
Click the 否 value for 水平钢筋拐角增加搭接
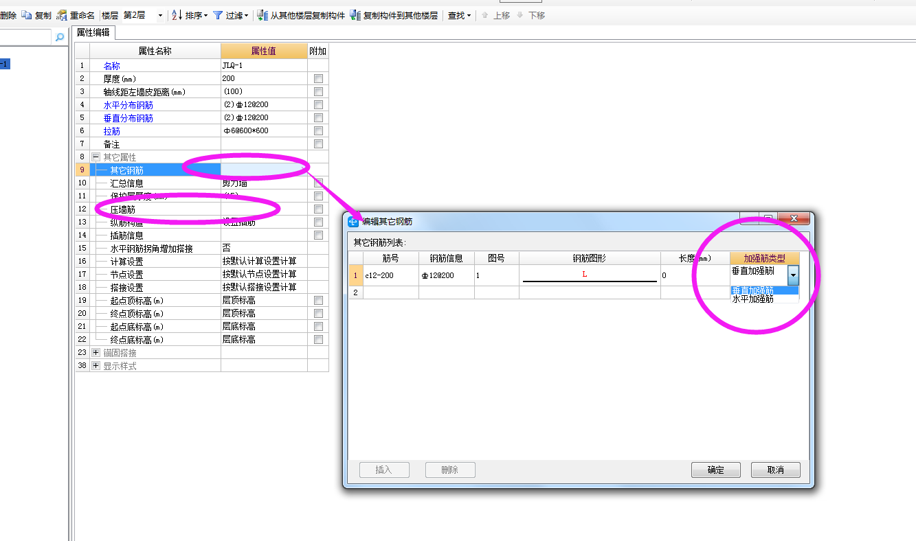[264, 249]
